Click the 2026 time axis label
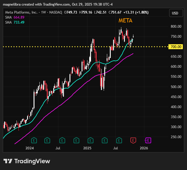Viewport: 187px width, 170px height. [144, 148]
